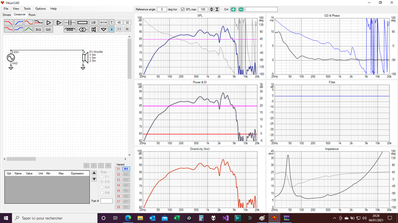
Task: Add a ground symbol to the schematic
Action: click(x=103, y=29)
